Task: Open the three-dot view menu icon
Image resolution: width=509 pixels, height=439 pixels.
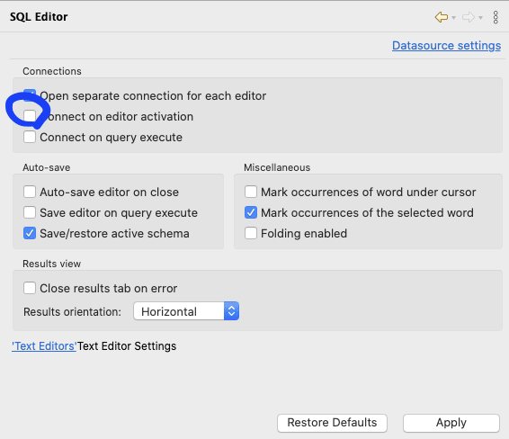Action: (x=496, y=17)
